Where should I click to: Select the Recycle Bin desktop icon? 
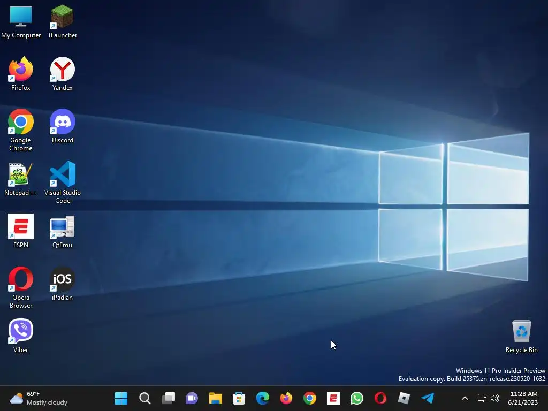[x=521, y=336]
